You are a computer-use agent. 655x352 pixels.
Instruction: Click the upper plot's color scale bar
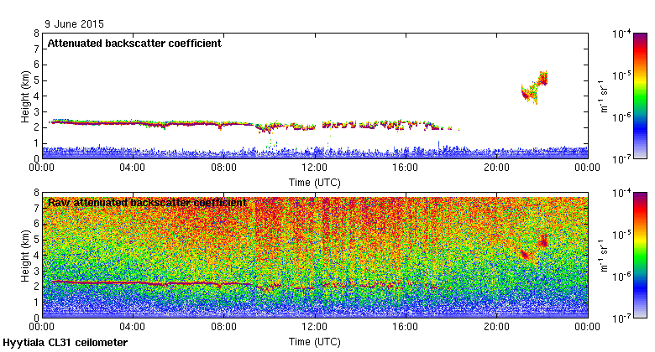(x=640, y=96)
